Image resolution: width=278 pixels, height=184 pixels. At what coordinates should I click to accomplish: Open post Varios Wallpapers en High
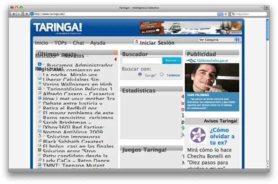(77, 85)
